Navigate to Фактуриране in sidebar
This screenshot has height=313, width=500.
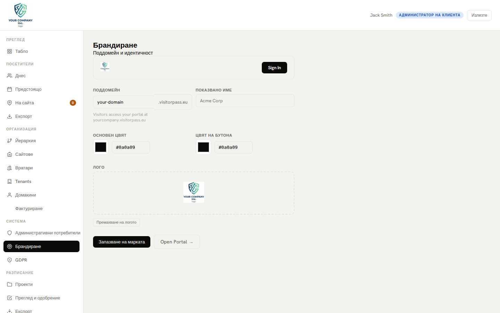tap(29, 209)
